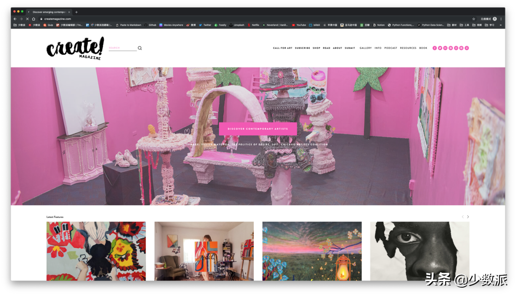Open the Python Functions bookmark
The width and height of the screenshot is (516, 295).
(401, 25)
